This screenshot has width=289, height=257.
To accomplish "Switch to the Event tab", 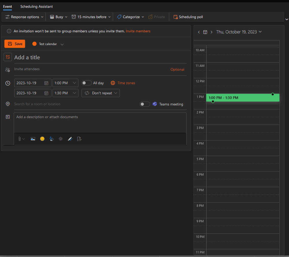I will [x=8, y=7].
